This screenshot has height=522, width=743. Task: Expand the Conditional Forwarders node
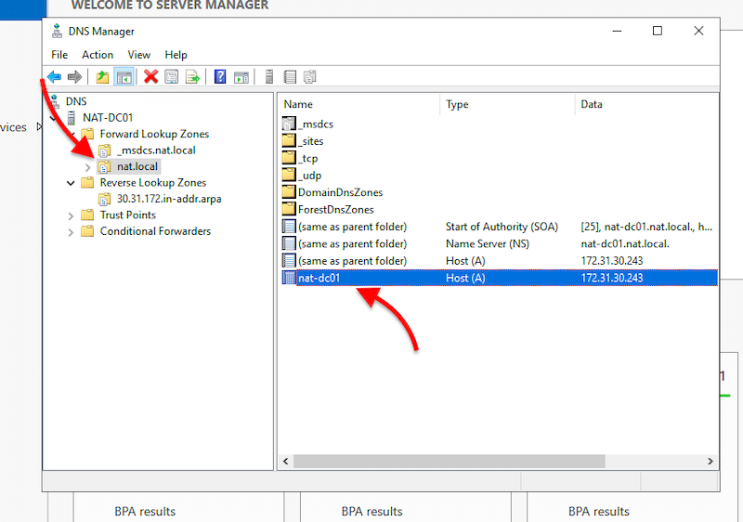click(x=71, y=232)
